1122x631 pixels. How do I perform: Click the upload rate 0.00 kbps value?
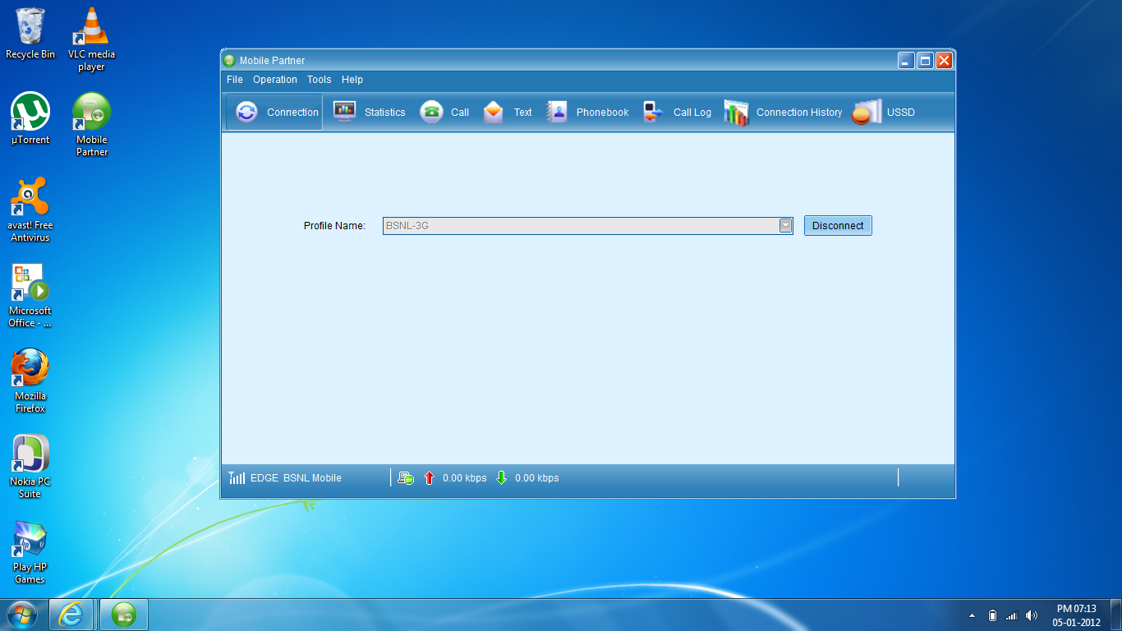(465, 478)
